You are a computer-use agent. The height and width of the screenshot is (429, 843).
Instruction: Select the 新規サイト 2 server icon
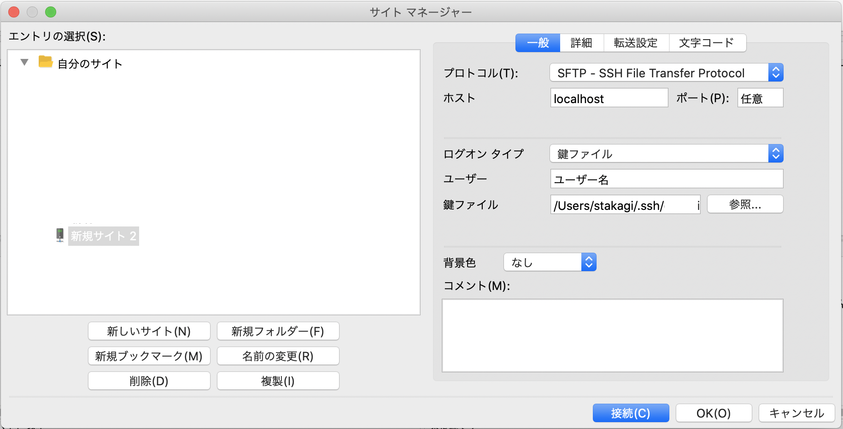[x=59, y=236]
